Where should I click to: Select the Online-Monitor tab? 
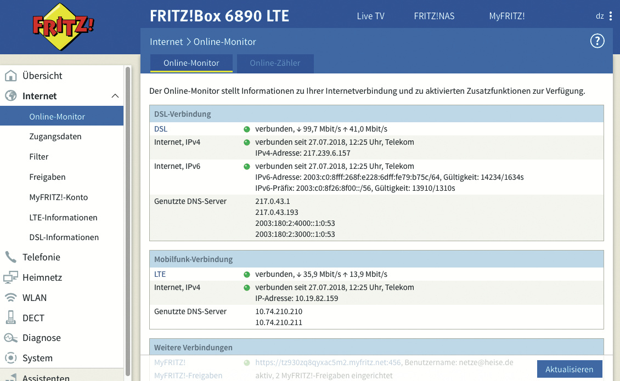pos(191,63)
